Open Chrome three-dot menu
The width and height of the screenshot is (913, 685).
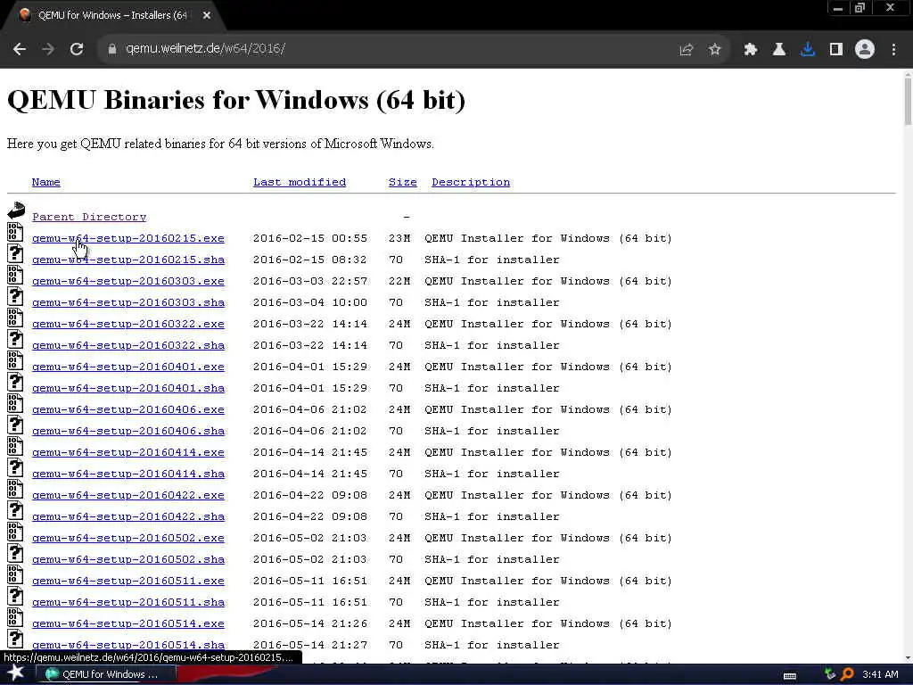(x=893, y=50)
